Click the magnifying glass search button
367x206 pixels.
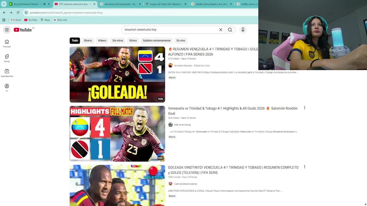[x=230, y=30]
